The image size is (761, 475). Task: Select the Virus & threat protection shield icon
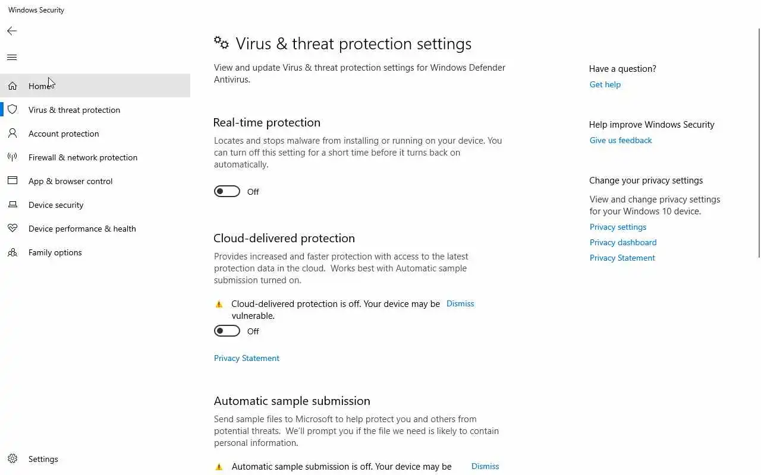[12, 110]
